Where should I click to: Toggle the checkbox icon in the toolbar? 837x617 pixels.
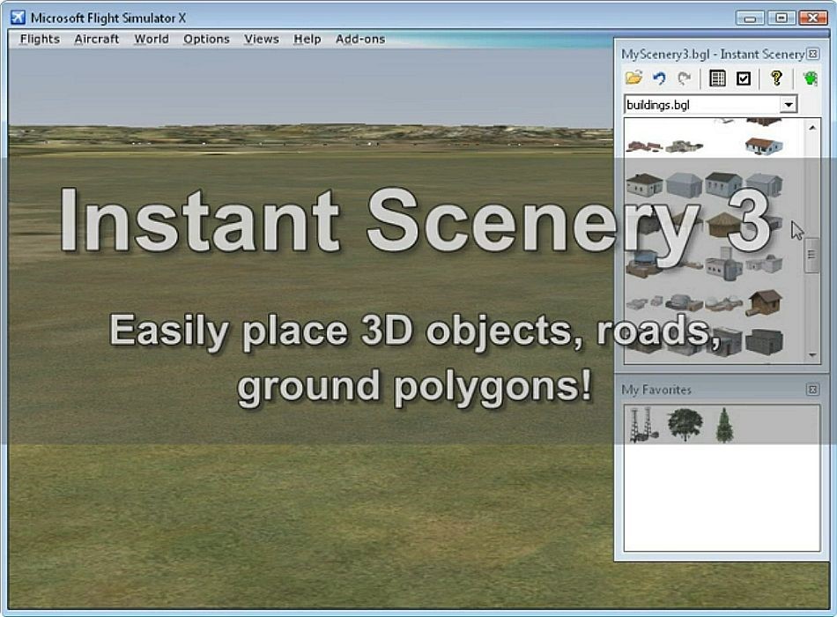click(744, 78)
